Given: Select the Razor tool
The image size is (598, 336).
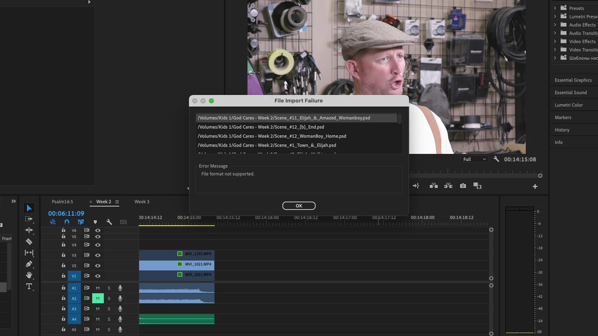Looking at the screenshot, I should click(x=29, y=241).
